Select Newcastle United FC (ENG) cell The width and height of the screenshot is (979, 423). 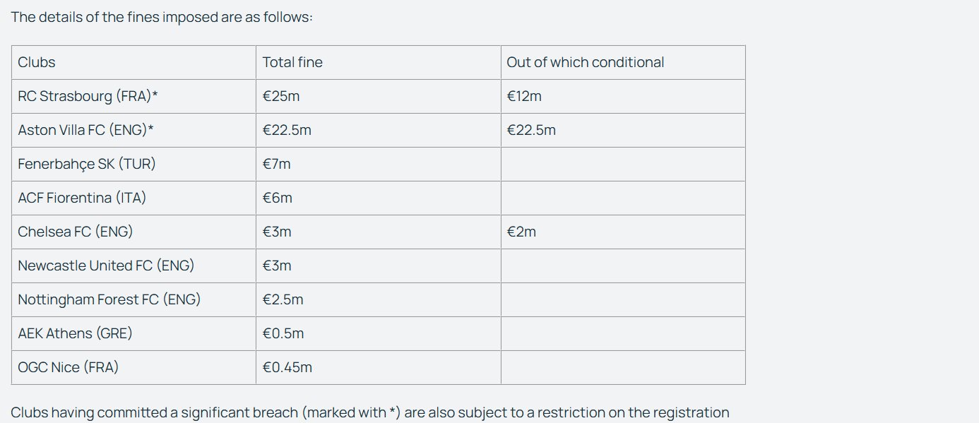[133, 266]
